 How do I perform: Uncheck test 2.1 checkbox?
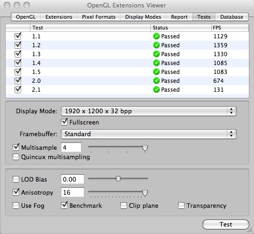point(18,90)
